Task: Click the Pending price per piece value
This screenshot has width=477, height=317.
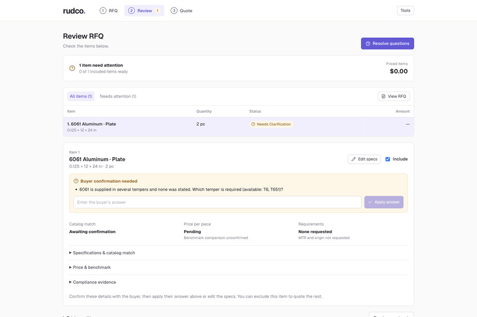Action: point(192,232)
